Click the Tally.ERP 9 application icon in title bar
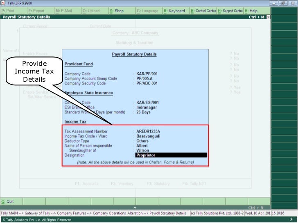Screen dimensions: 298x223 click(3, 3)
